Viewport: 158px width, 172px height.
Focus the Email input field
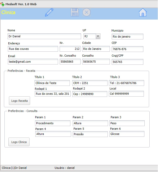click(33, 62)
